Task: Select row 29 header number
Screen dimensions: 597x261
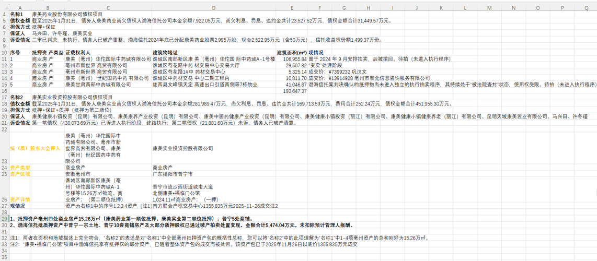Action: click(5, 219)
